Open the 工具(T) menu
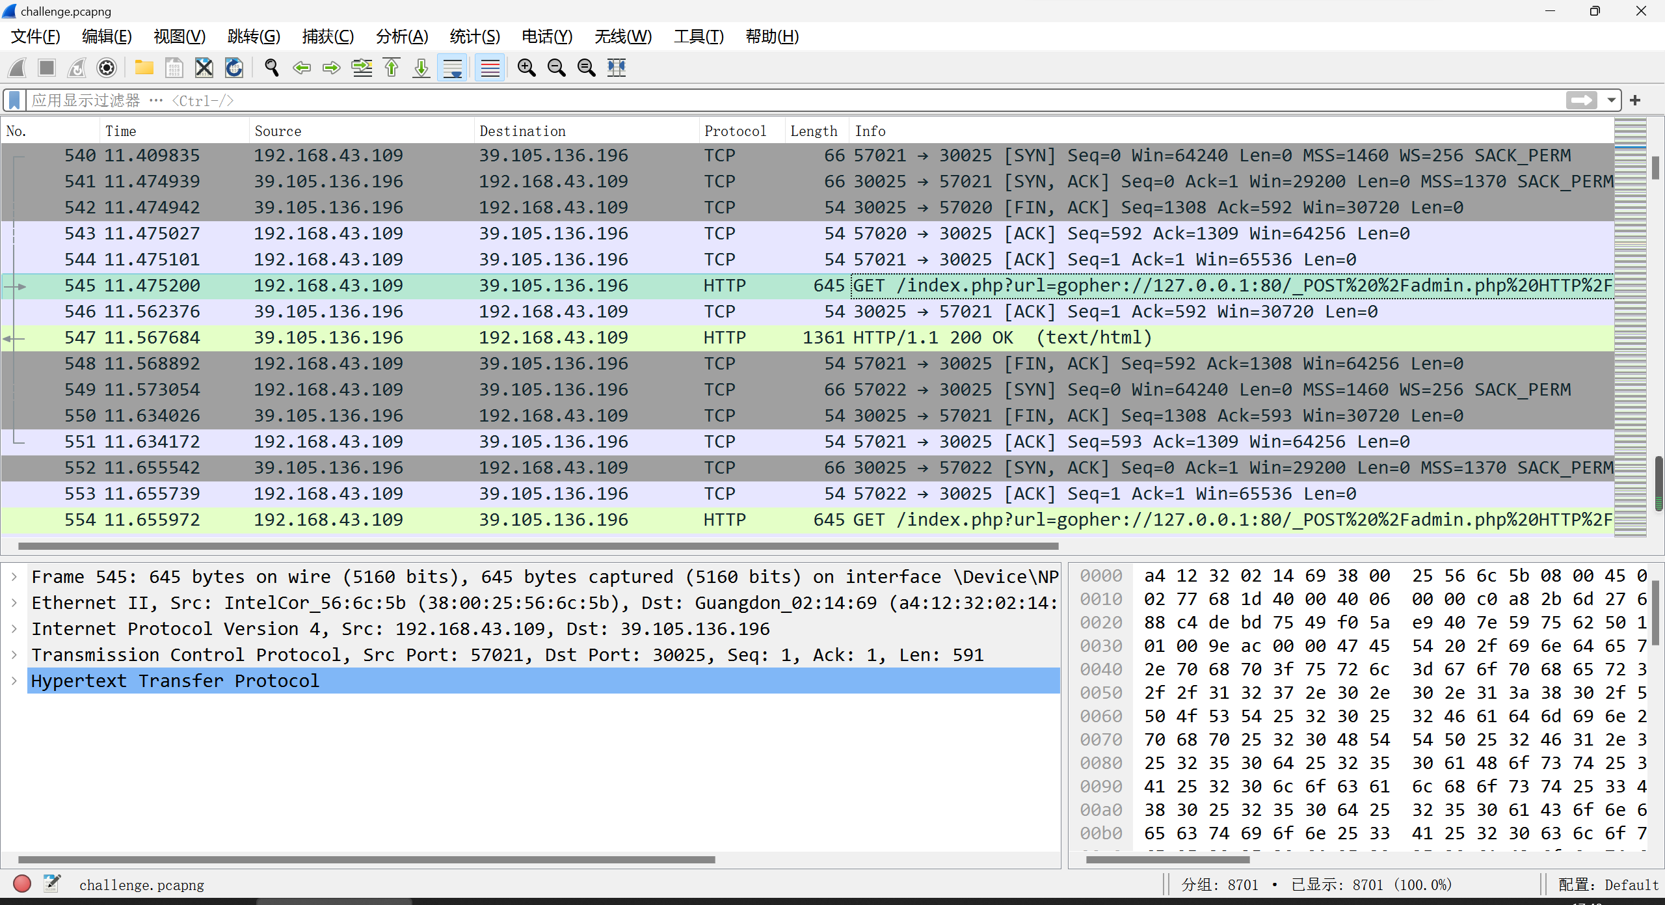 [x=699, y=36]
